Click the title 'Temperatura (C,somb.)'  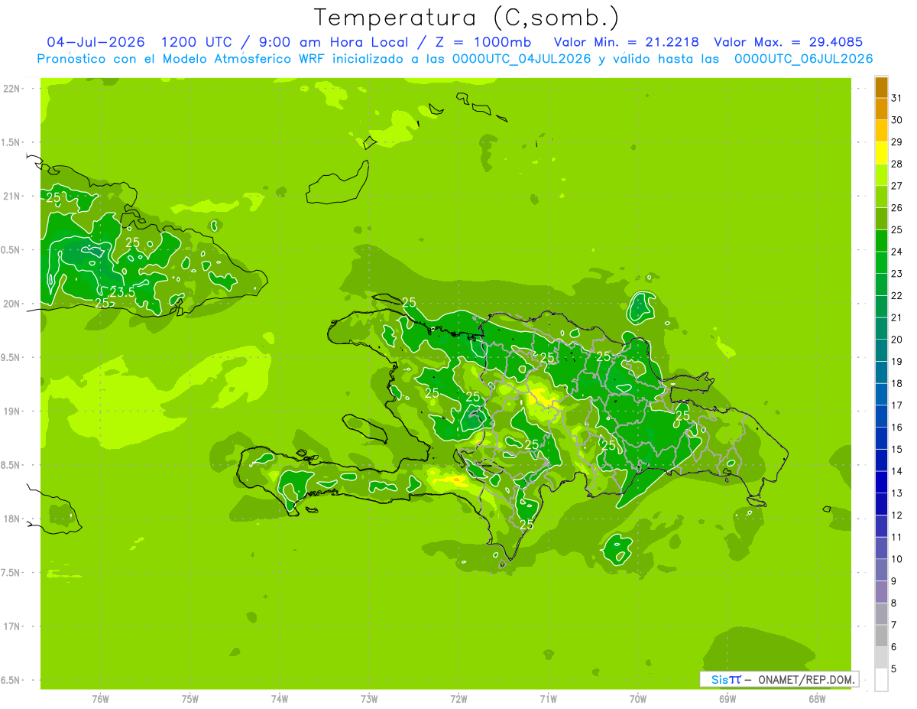pos(467,18)
